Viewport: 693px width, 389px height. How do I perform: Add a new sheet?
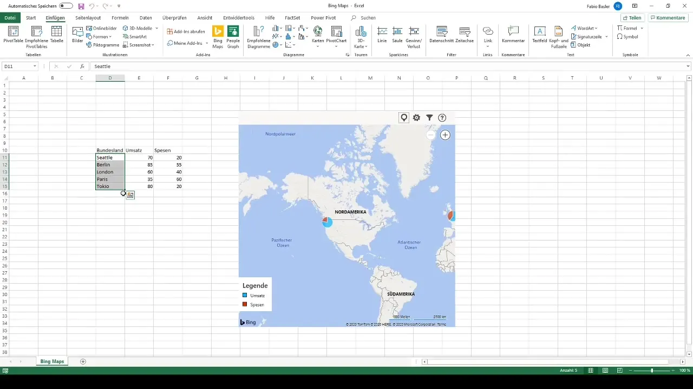(x=83, y=361)
